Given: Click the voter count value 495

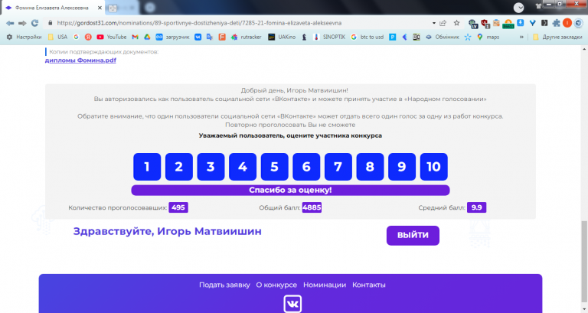Looking at the screenshot, I should pyautogui.click(x=178, y=207).
